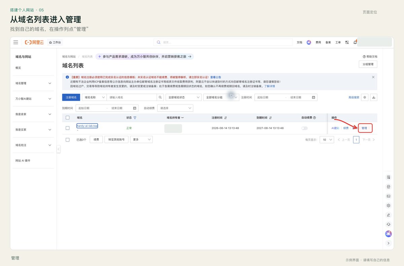Click the 自动续费 help question icon
Image resolution: width=404 pixels, height=266 pixels.
pyautogui.click(x=314, y=118)
